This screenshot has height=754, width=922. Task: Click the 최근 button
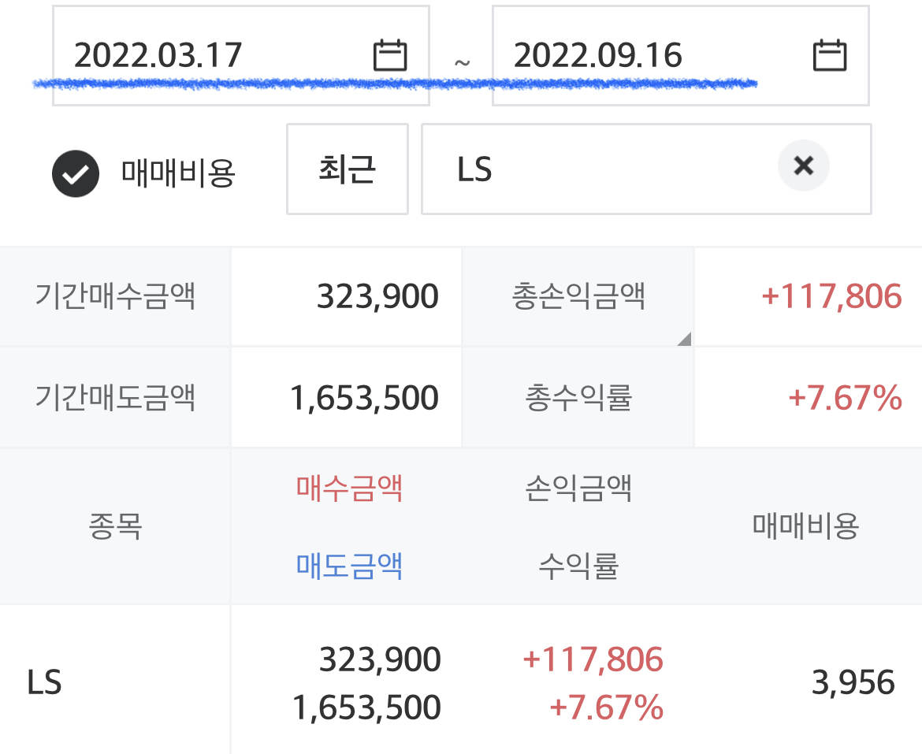click(348, 169)
